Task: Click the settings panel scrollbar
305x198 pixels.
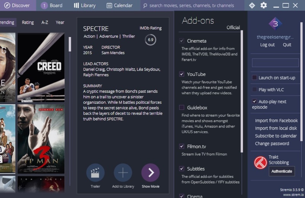Action: click(301, 81)
